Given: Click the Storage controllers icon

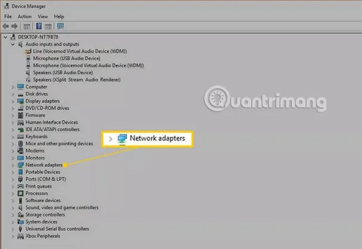Looking at the screenshot, I should pos(21,215).
